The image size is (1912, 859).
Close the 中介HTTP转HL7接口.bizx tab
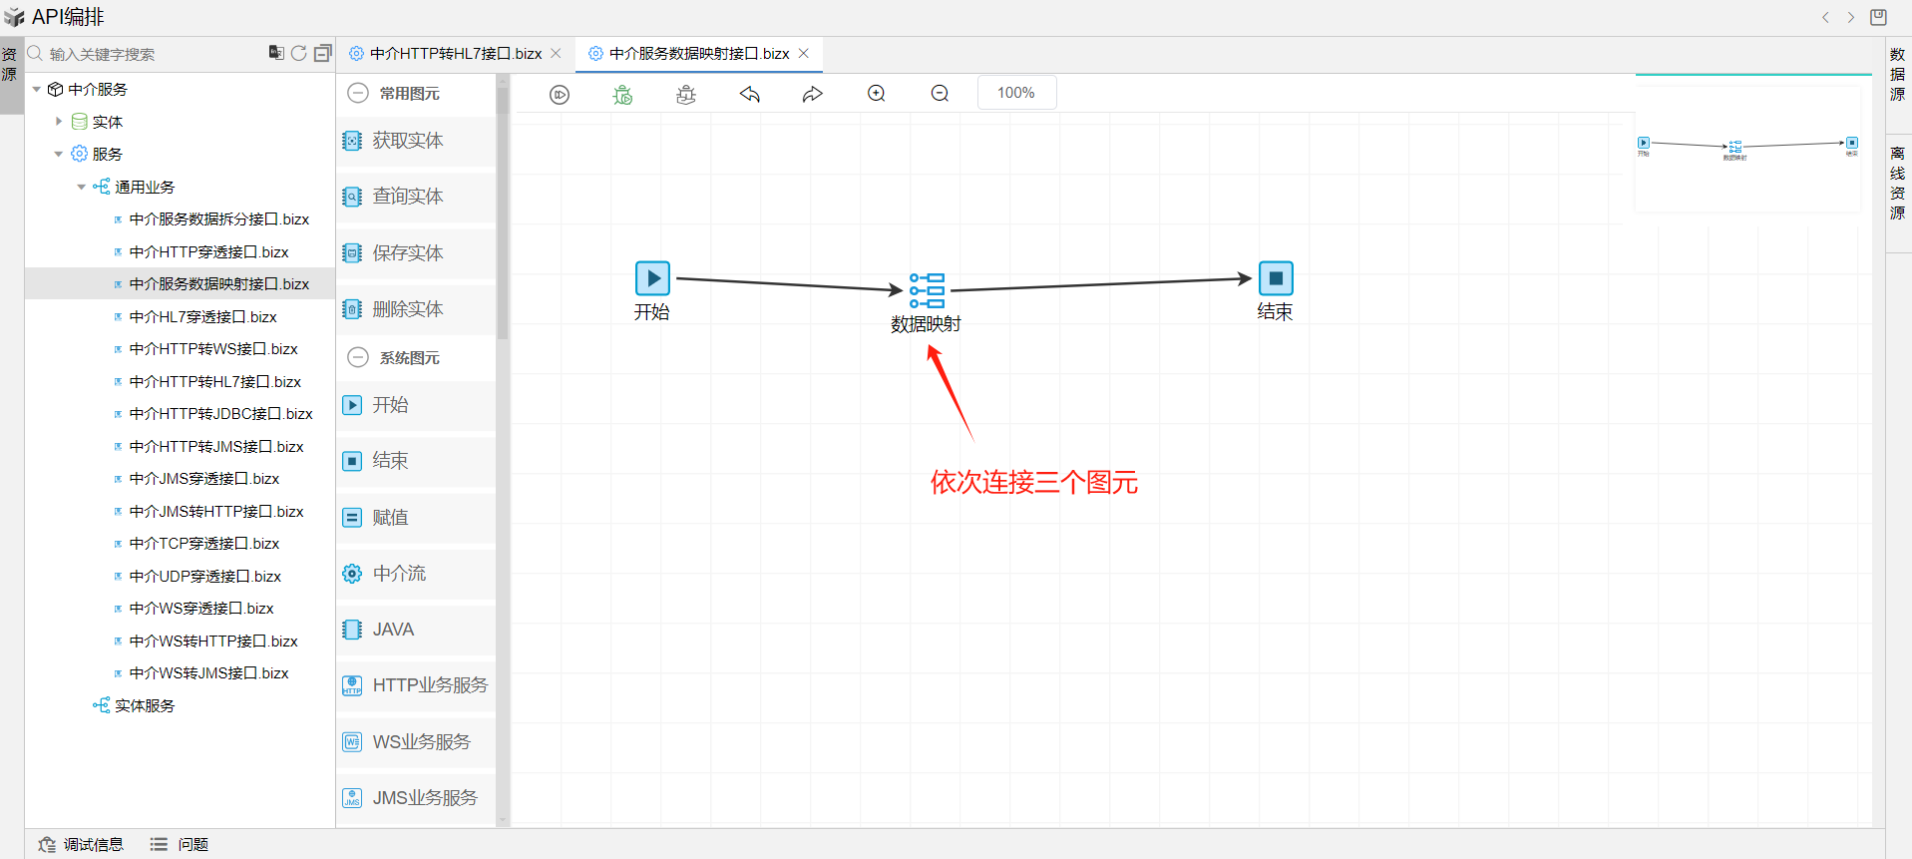pos(557,54)
